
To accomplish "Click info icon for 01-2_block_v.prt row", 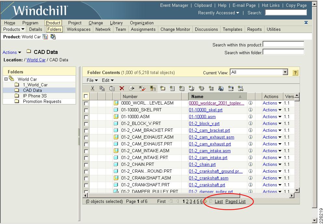I will pos(251,124).
